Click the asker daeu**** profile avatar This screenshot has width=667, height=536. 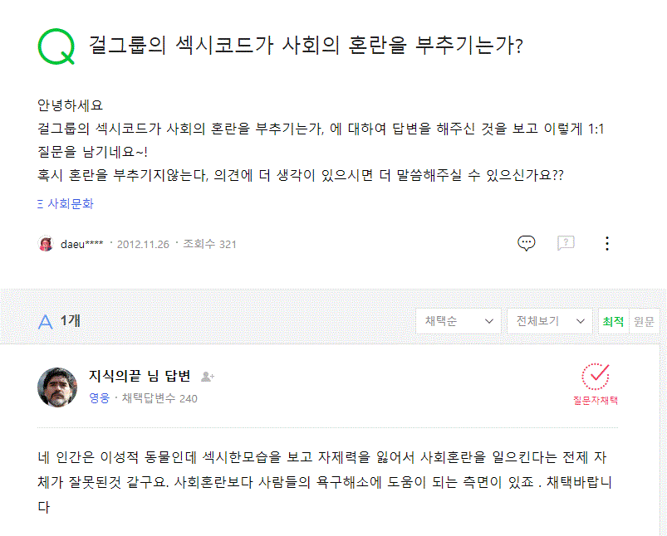tap(46, 244)
